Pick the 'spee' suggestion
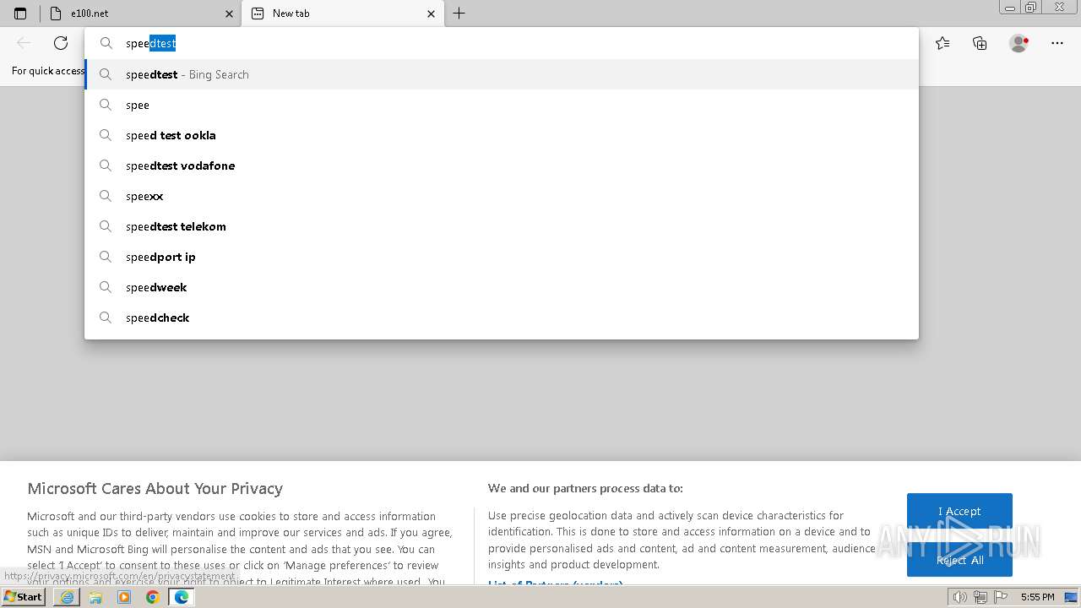 pyautogui.click(x=502, y=105)
